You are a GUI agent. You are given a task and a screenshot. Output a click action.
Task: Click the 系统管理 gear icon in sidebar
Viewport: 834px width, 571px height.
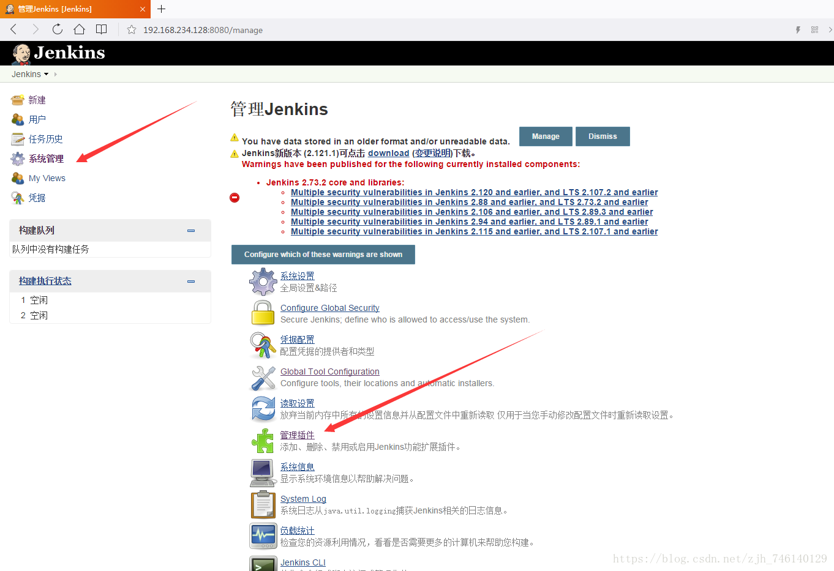point(18,159)
